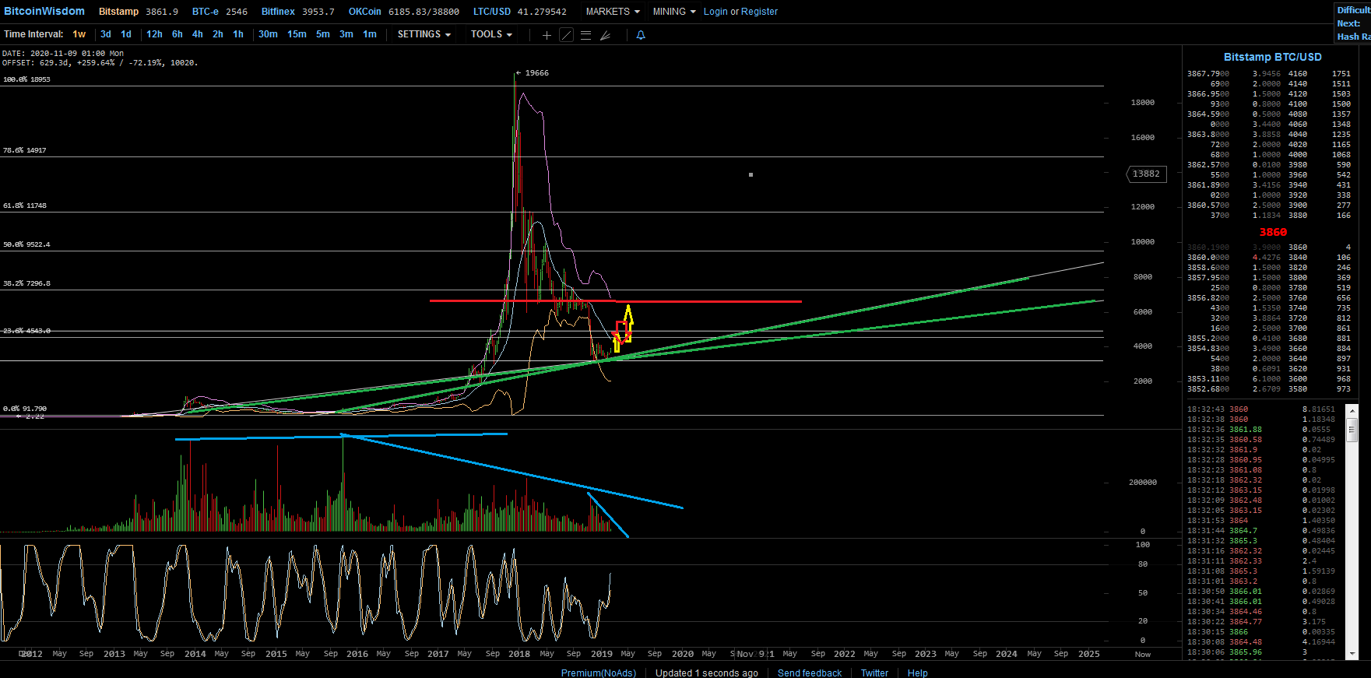This screenshot has height=678, width=1371.
Task: Switch chart to 2h interval
Action: (x=218, y=34)
